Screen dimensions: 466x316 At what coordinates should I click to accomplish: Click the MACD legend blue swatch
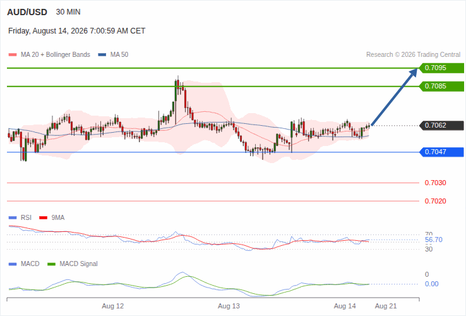(13, 264)
